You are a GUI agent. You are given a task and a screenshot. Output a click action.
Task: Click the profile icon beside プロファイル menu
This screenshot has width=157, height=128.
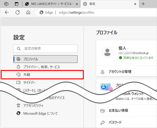19,59
